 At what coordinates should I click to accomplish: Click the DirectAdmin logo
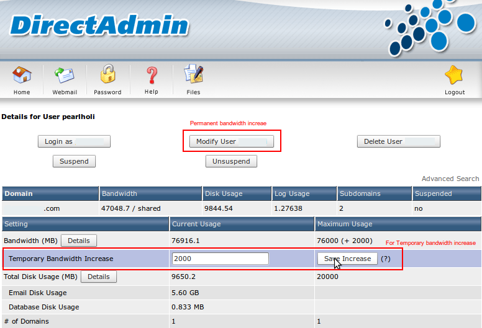99,25
